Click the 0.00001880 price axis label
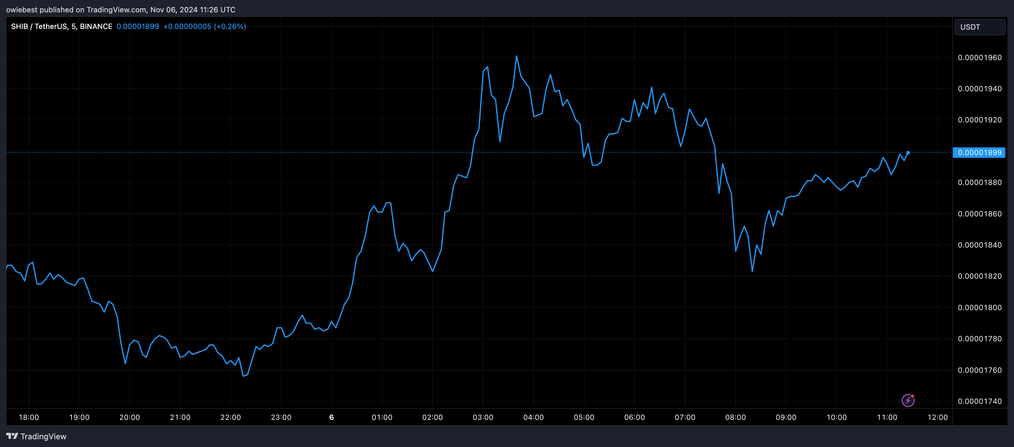The width and height of the screenshot is (1014, 447). click(x=980, y=182)
